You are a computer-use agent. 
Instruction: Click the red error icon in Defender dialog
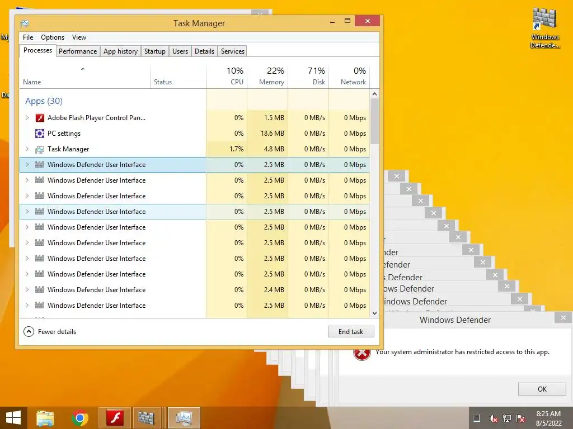pyautogui.click(x=362, y=352)
